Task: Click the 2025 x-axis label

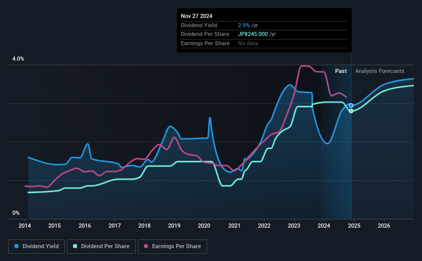Action: tap(354, 226)
